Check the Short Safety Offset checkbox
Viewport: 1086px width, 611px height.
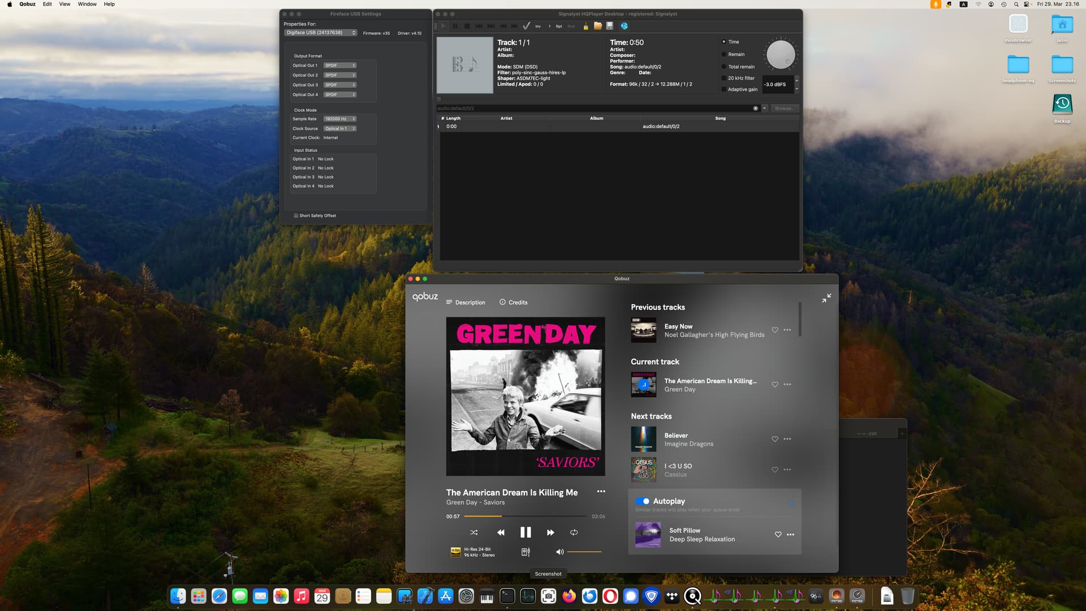[x=296, y=216]
